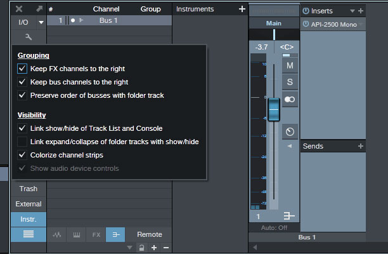This screenshot has height=254, width=388.
Task: Toggle the channel mode (mono/stereo) button
Action: [x=290, y=99]
